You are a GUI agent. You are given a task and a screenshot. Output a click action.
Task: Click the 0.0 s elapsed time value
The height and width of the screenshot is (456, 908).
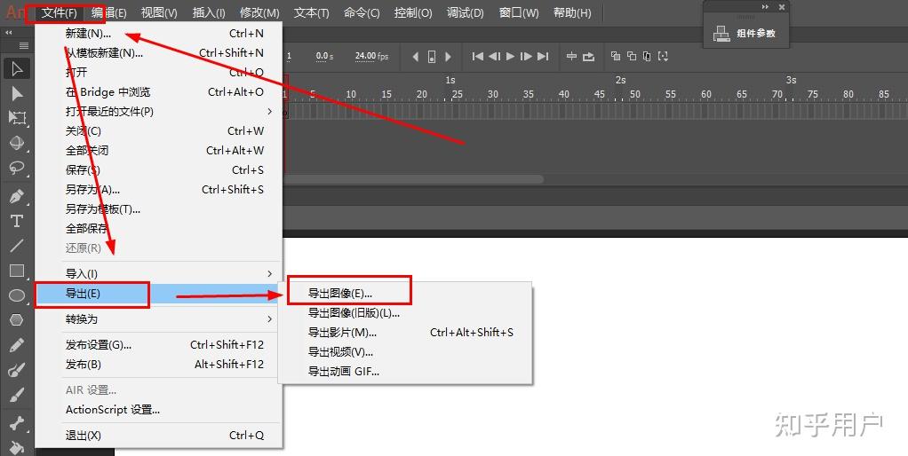coord(324,56)
